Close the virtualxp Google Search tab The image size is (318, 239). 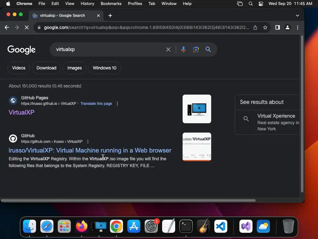(x=98, y=16)
